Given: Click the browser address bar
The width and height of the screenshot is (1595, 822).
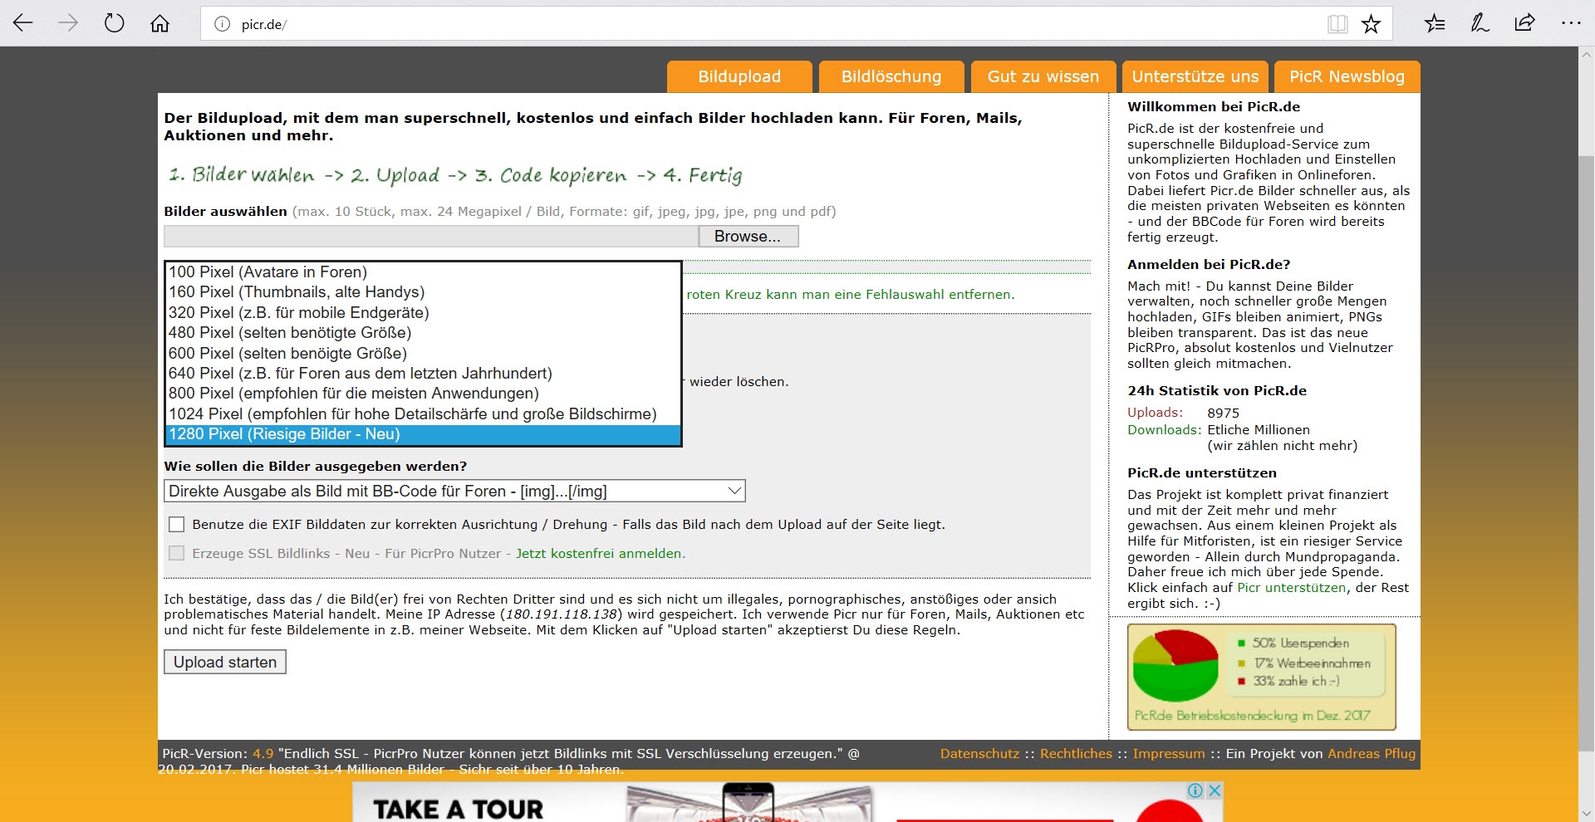Looking at the screenshot, I should point(748,24).
